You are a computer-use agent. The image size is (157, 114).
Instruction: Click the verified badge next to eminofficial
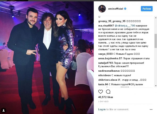pyautogui.click(x=125, y=9)
